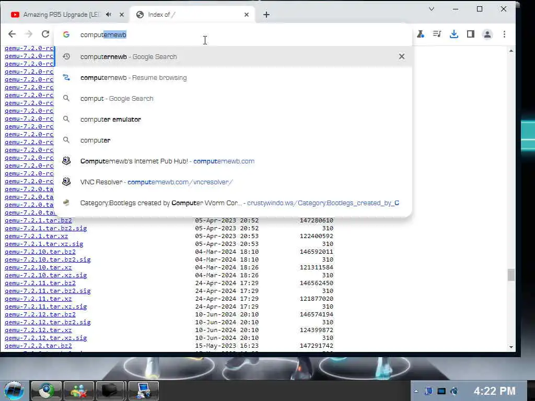Image resolution: width=535 pixels, height=401 pixels.
Task: Go back with the browser back arrow
Action: tap(12, 34)
